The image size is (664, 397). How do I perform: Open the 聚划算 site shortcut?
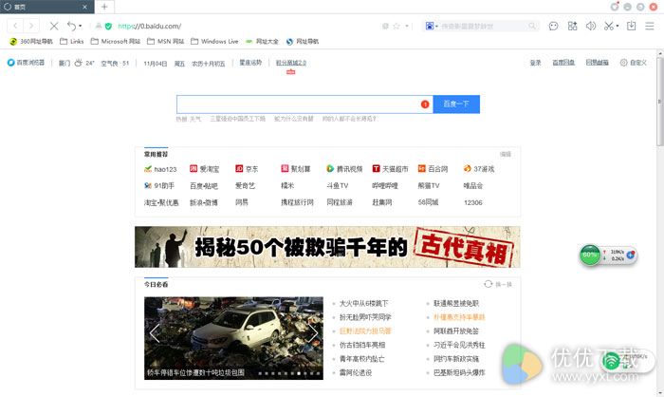[x=296, y=169]
